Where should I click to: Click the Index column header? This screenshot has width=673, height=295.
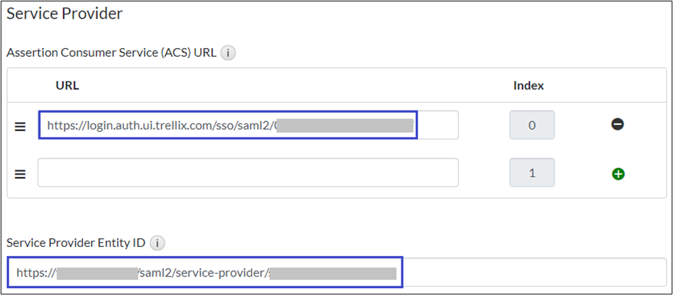point(529,86)
